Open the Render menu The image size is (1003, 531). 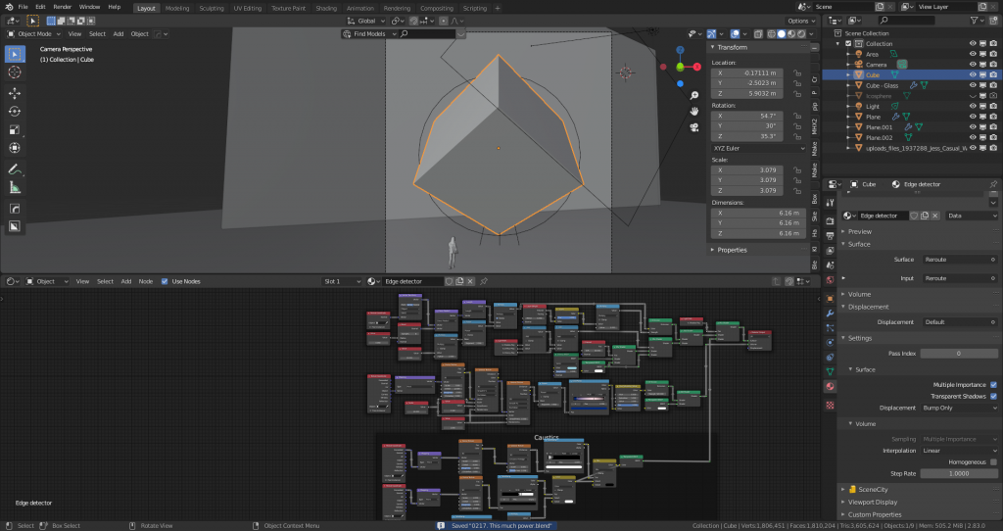pos(62,7)
